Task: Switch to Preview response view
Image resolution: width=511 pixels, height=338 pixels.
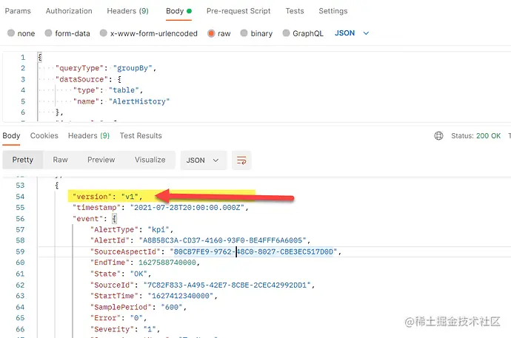Action: (101, 160)
